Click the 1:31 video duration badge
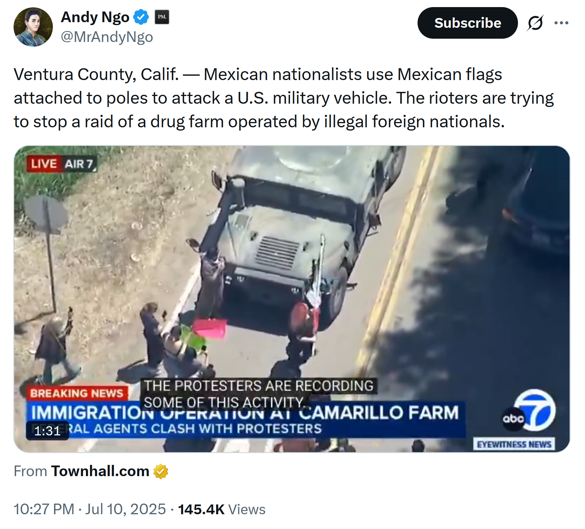This screenshot has width=585, height=529. 48,431
